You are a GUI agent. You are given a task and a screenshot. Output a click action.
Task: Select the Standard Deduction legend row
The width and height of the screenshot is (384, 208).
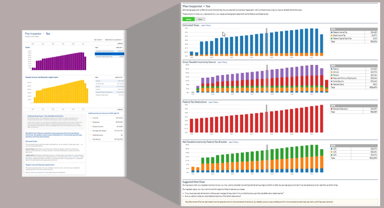click(x=354, y=109)
